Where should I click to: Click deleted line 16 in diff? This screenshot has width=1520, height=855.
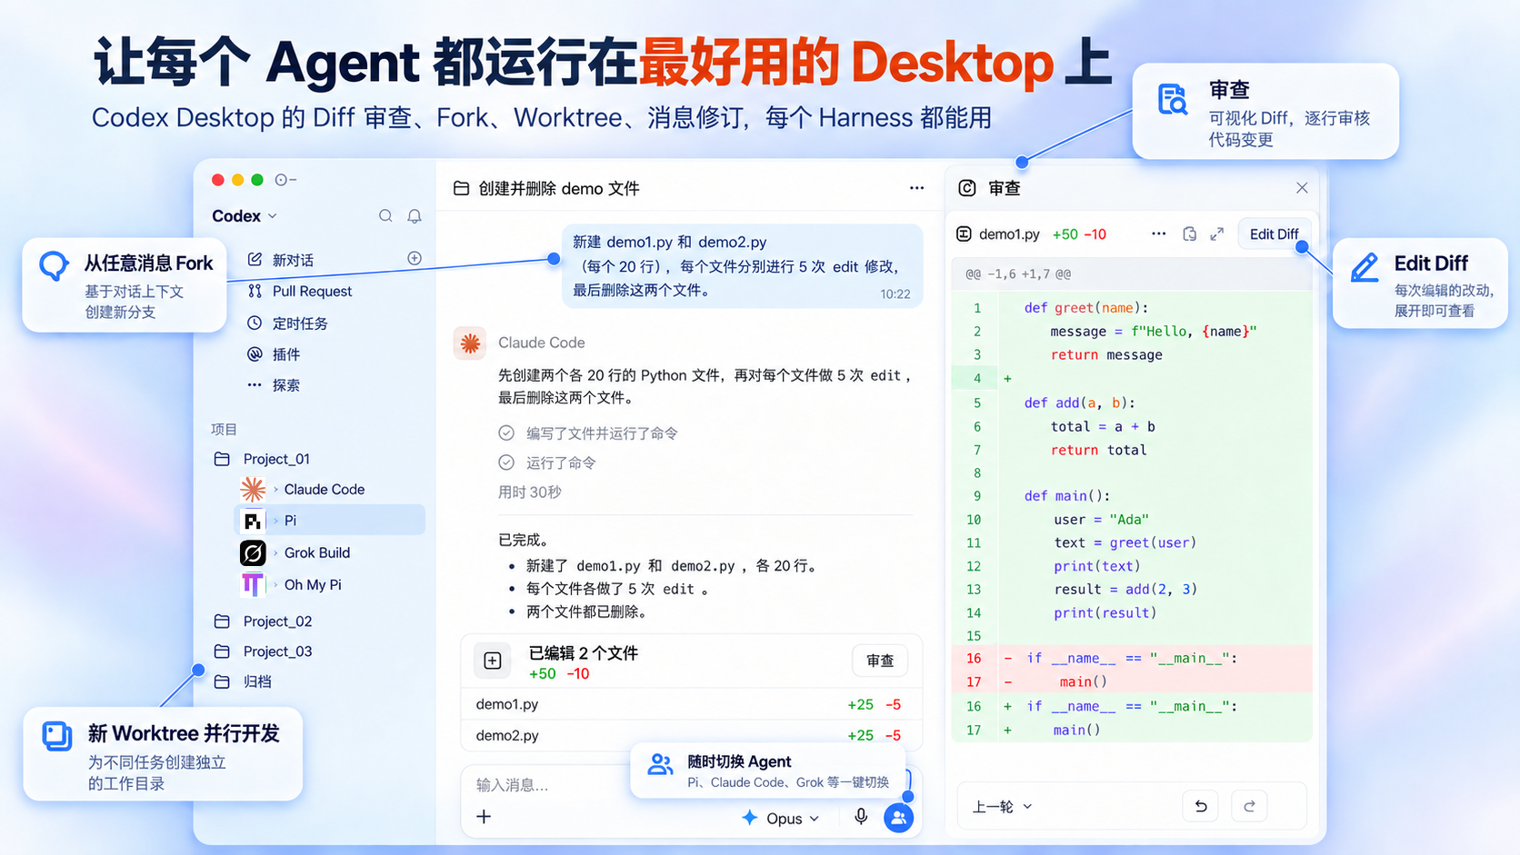coord(1132,658)
